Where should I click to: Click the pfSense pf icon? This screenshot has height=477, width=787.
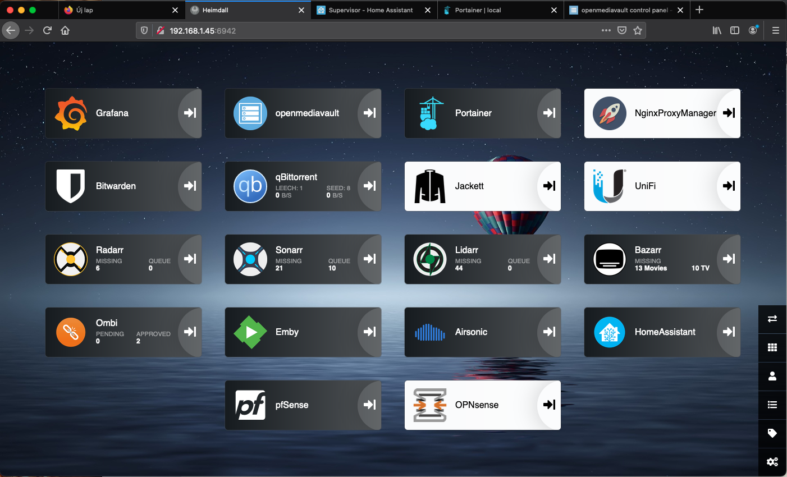250,405
